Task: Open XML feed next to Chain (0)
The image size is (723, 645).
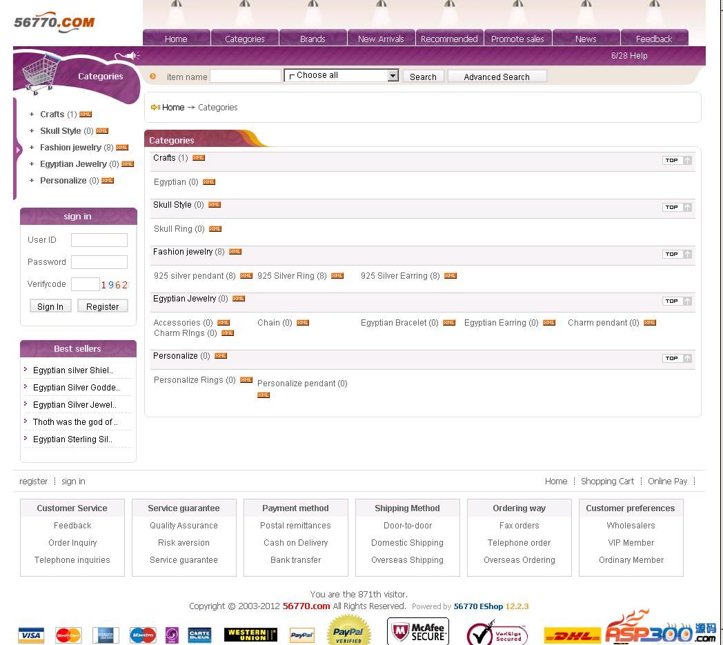Action: 303,323
